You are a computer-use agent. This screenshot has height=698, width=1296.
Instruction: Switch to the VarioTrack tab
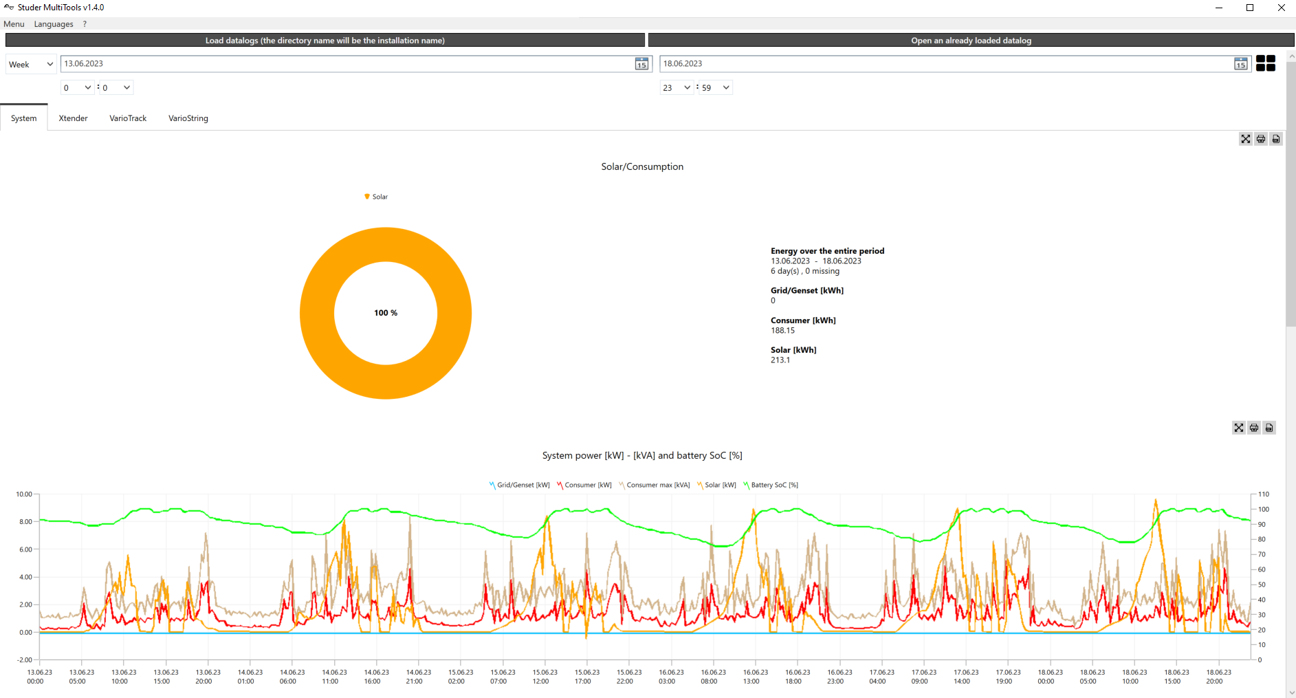(x=128, y=118)
